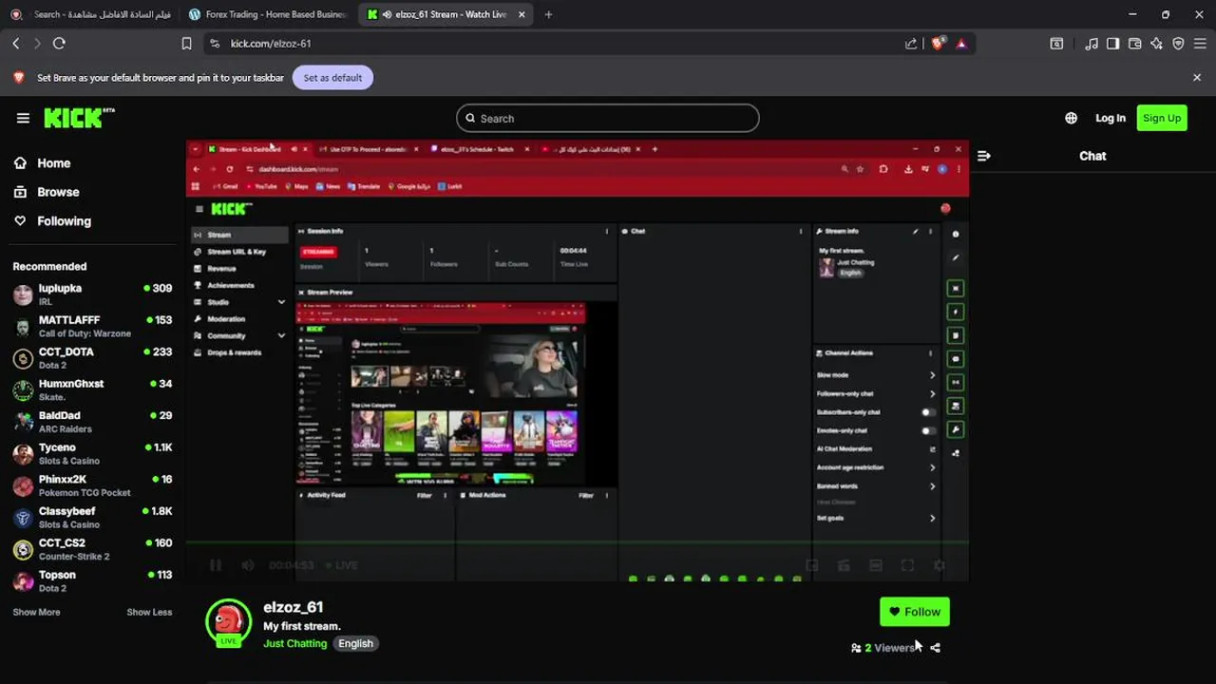This screenshot has height=684, width=1216.
Task: Click the green Sign Up button
Action: [1162, 118]
